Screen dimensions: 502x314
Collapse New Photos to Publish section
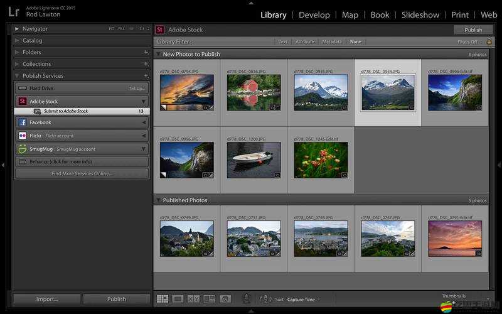tap(158, 54)
